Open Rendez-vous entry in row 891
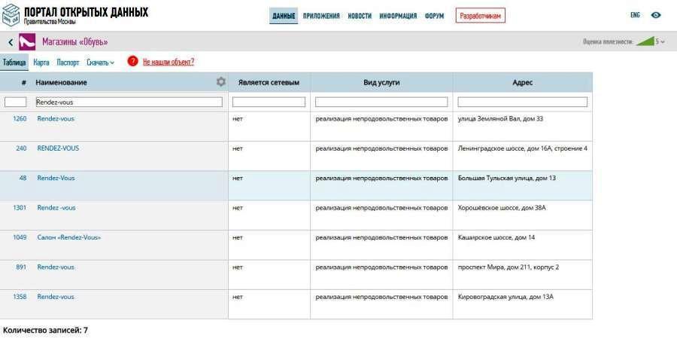Screen dimensions: 677x345 pyautogui.click(x=56, y=267)
